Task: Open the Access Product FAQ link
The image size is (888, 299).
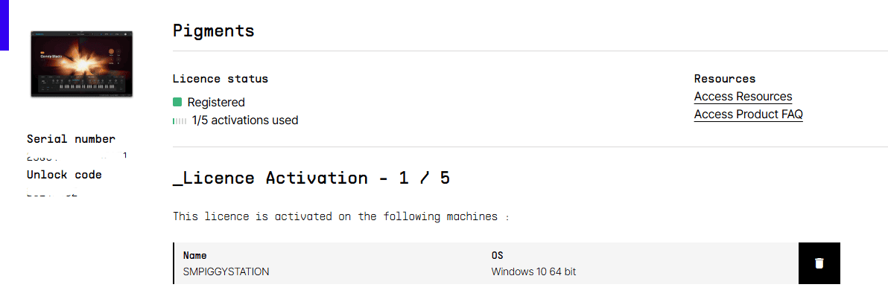Action: coord(749,115)
